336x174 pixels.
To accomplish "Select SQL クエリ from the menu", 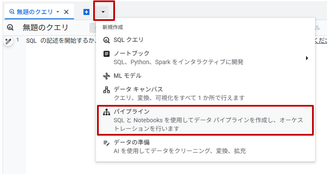I will [129, 40].
